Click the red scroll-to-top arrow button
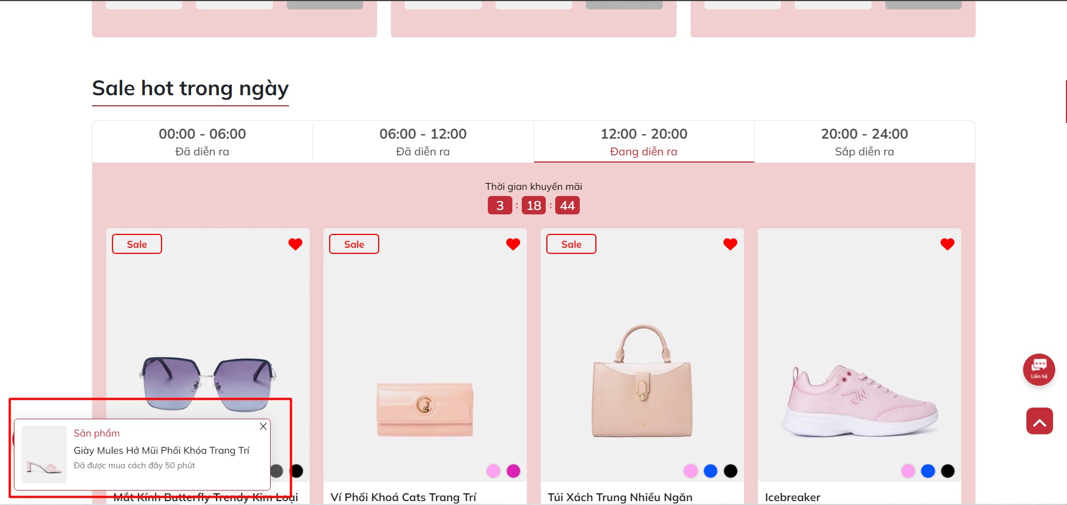This screenshot has width=1067, height=505. point(1039,421)
